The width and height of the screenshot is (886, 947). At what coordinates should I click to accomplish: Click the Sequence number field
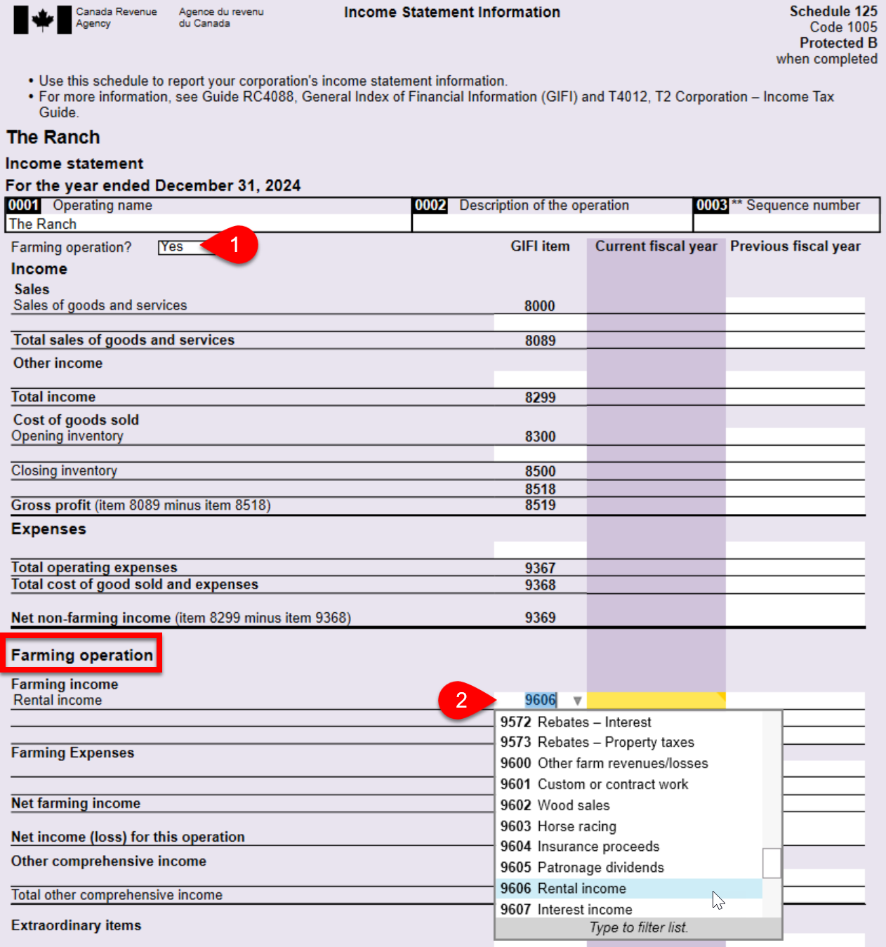(x=786, y=224)
